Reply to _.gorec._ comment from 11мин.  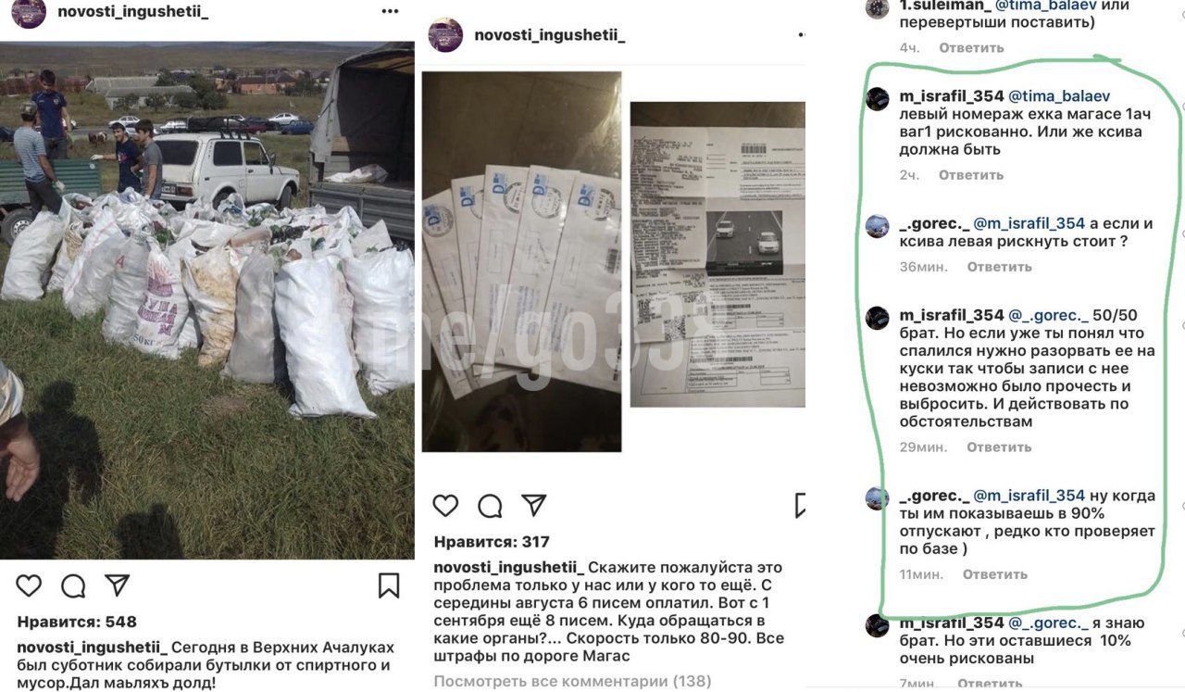point(995,574)
